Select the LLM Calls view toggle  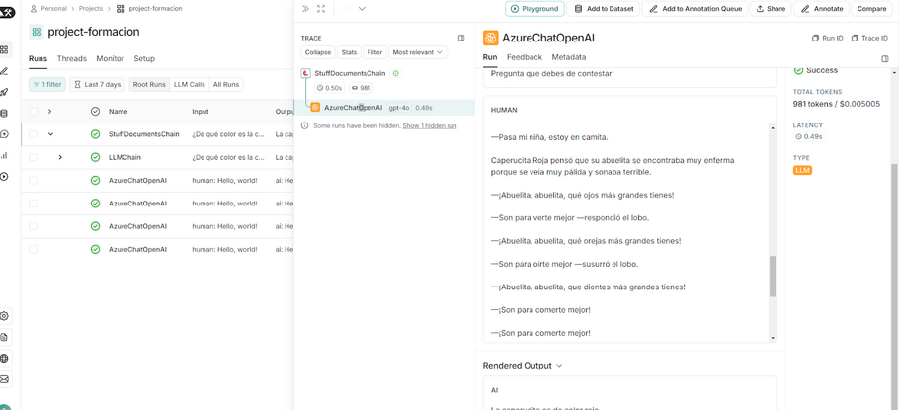[190, 84]
